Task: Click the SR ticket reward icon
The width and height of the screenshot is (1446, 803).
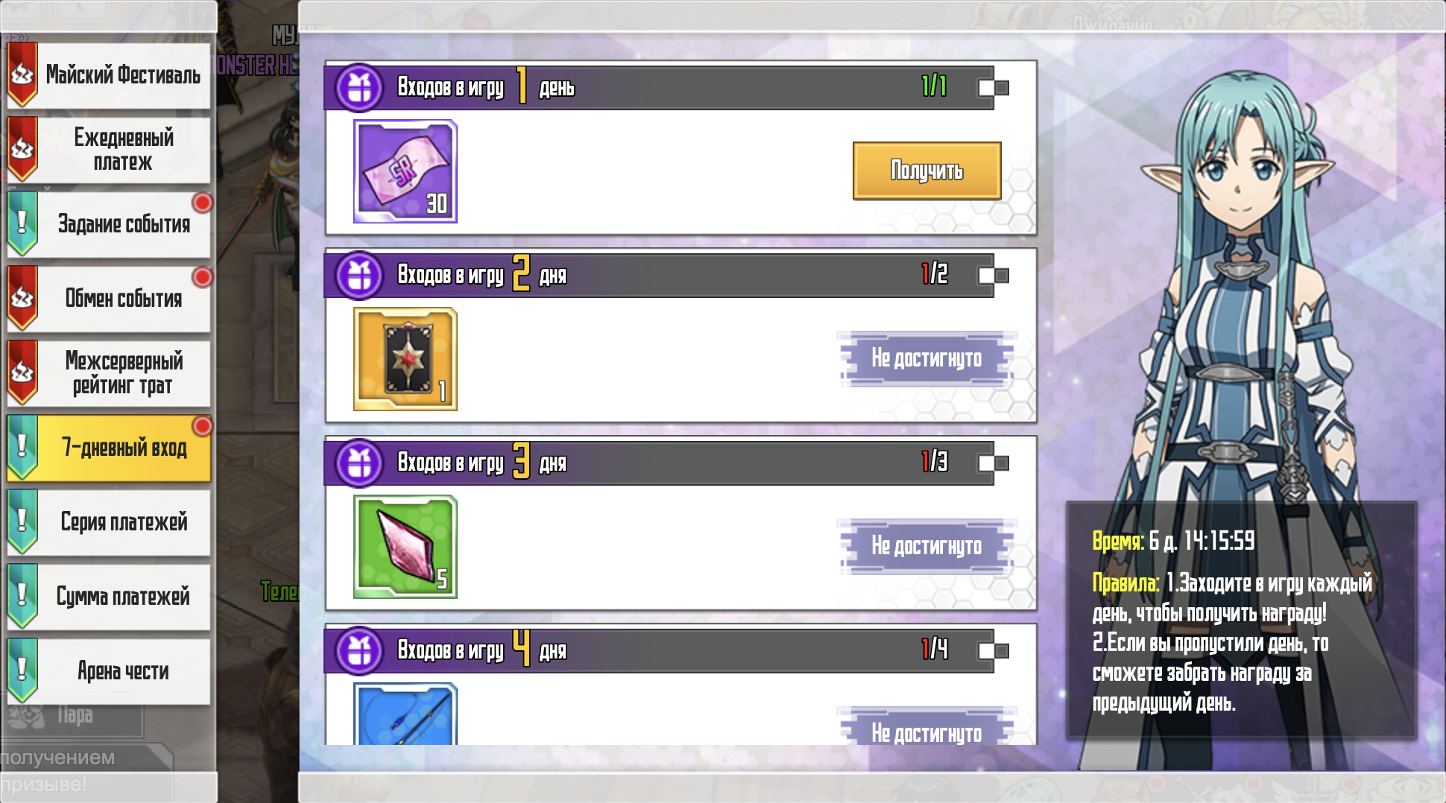Action: [405, 171]
